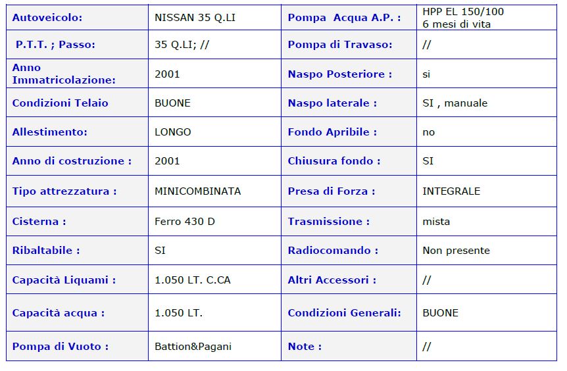Viewport: 567px width, 371px height.
Task: Click the MINICOMBINATA value cell
Action: tap(214, 191)
